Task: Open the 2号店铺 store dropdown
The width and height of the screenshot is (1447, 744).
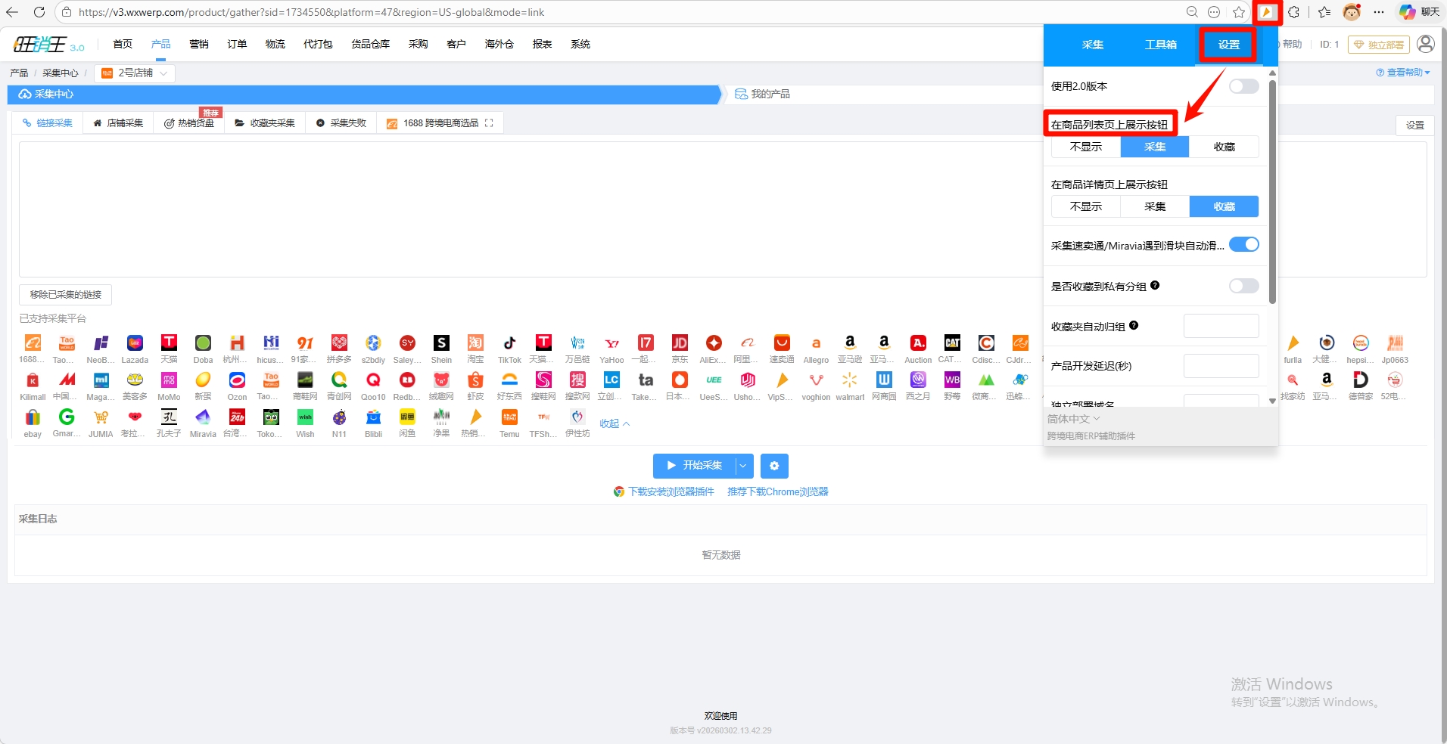Action: 135,73
